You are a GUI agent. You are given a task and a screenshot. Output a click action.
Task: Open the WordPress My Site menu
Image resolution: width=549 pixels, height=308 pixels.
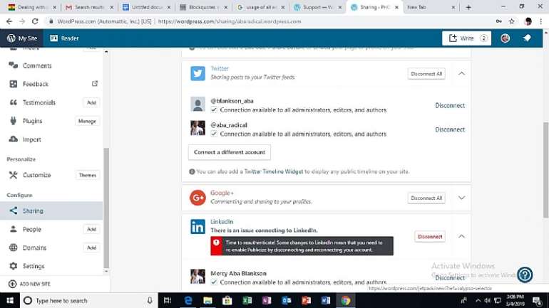(21, 38)
